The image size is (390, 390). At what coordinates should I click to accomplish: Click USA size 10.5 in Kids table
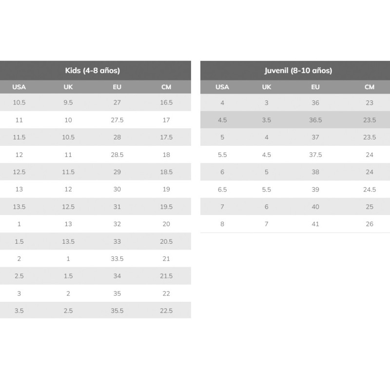pyautogui.click(x=19, y=102)
